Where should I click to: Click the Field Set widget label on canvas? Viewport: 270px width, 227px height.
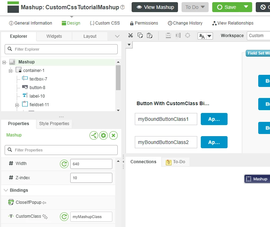258,53
